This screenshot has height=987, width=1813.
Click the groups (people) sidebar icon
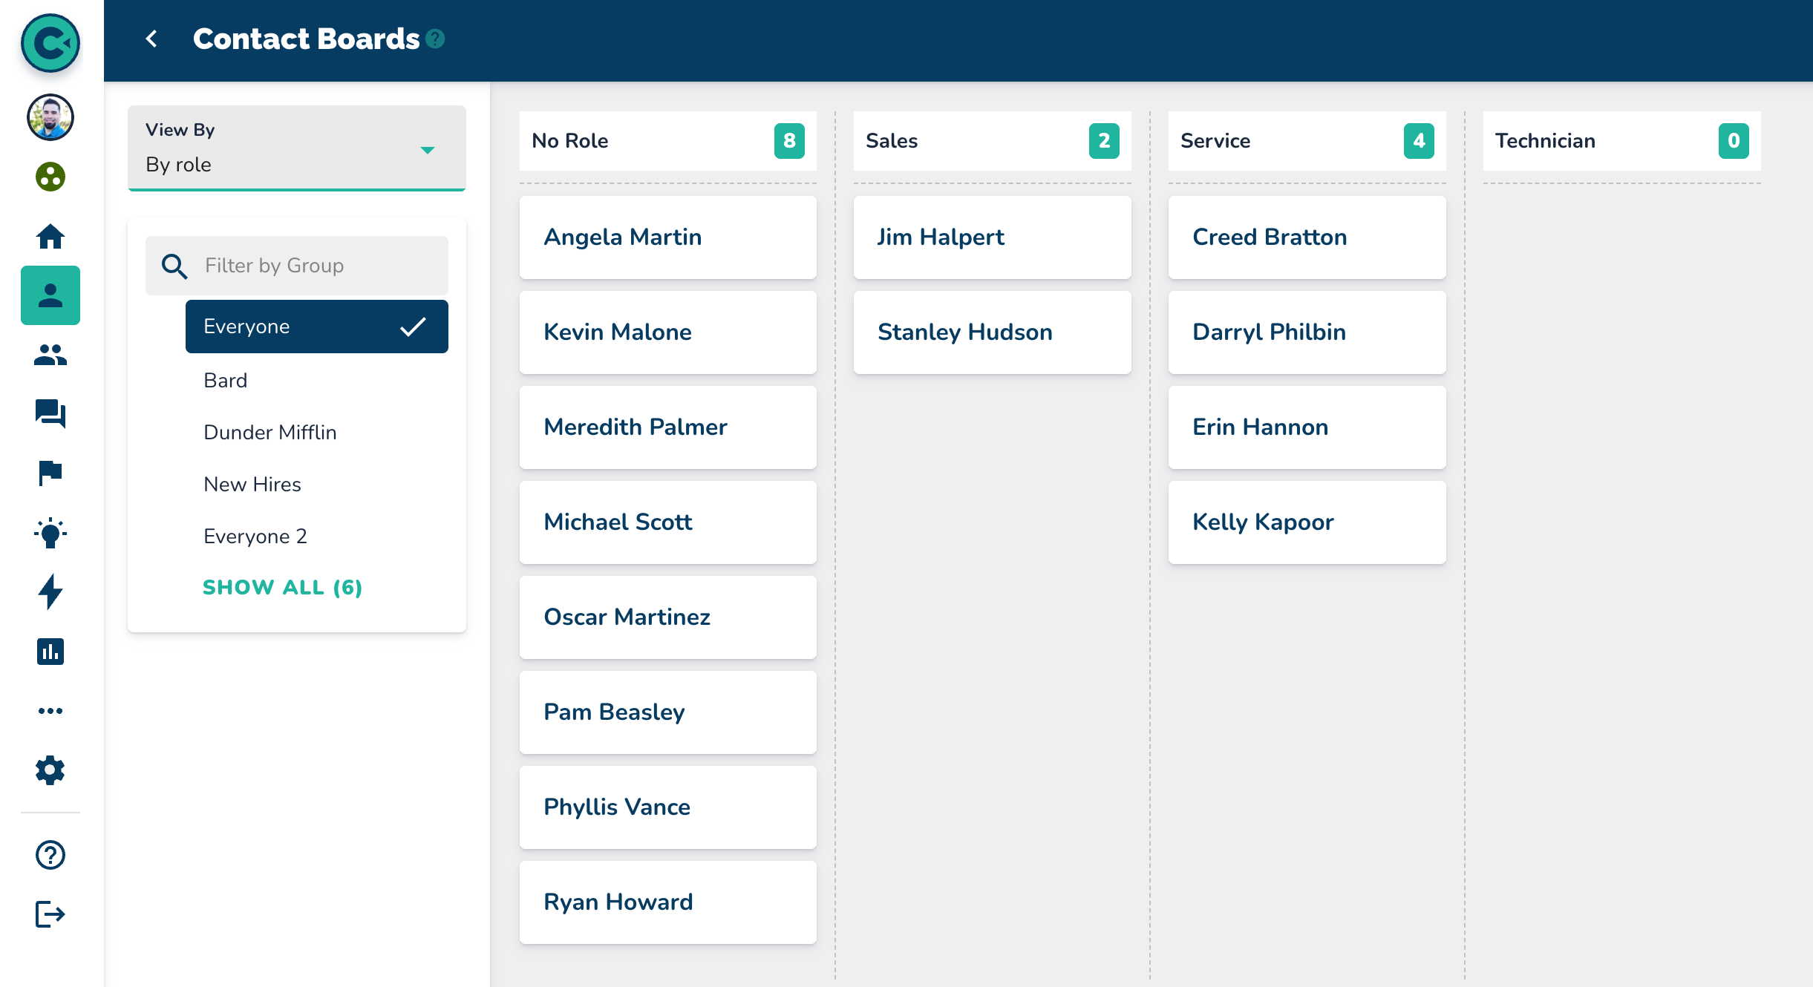click(x=50, y=355)
